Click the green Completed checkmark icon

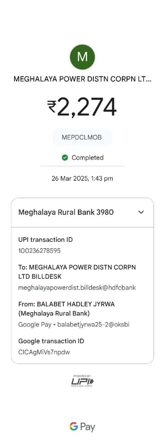pos(65,157)
